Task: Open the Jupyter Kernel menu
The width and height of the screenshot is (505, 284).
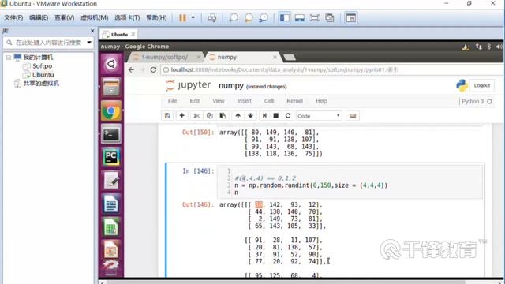Action: [x=294, y=101]
